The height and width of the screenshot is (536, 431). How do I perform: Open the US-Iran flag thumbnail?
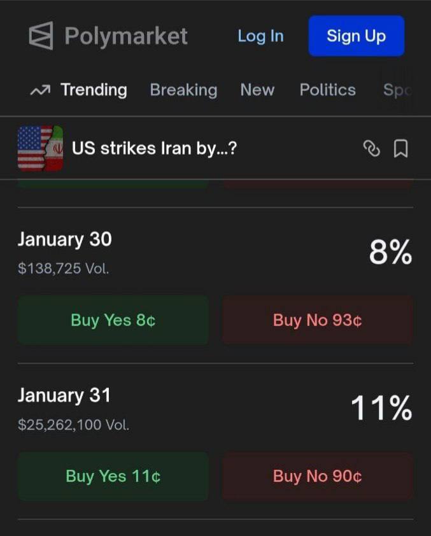pyautogui.click(x=40, y=149)
